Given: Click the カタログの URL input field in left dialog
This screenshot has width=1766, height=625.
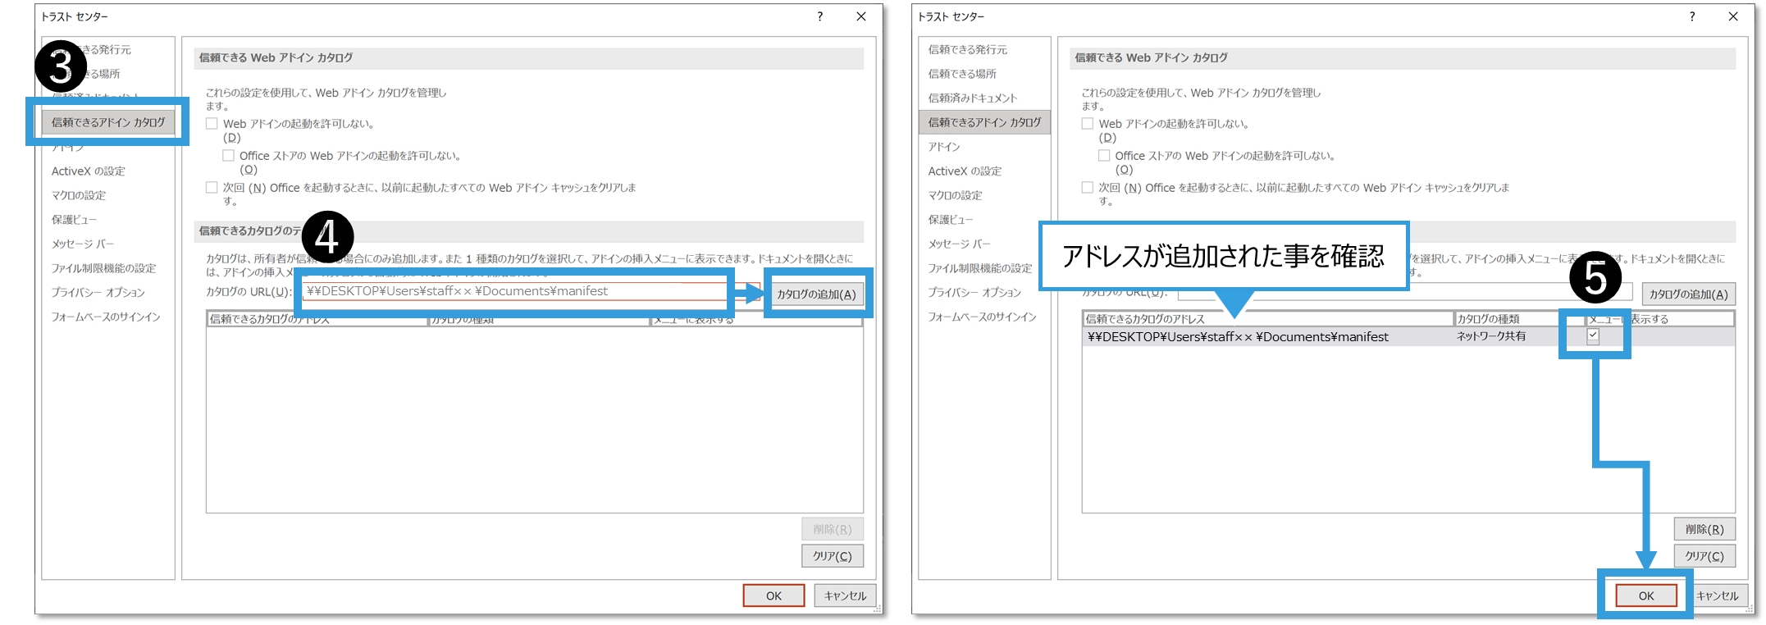Looking at the screenshot, I should 515,291.
